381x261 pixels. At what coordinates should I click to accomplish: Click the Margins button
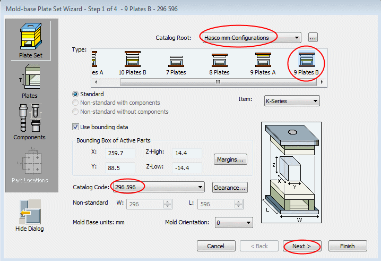(231, 159)
